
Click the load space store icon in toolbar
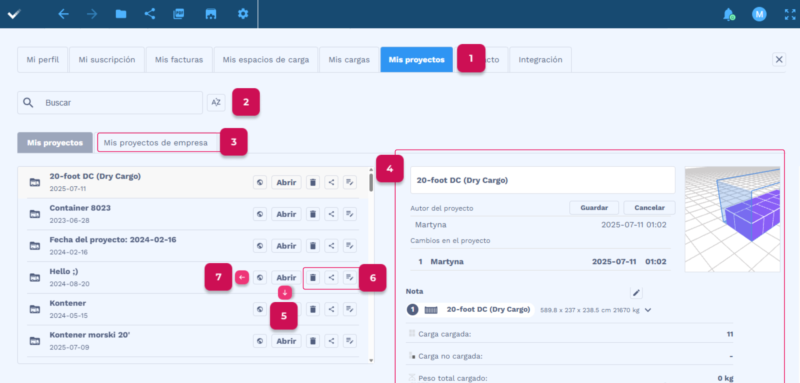[211, 14]
